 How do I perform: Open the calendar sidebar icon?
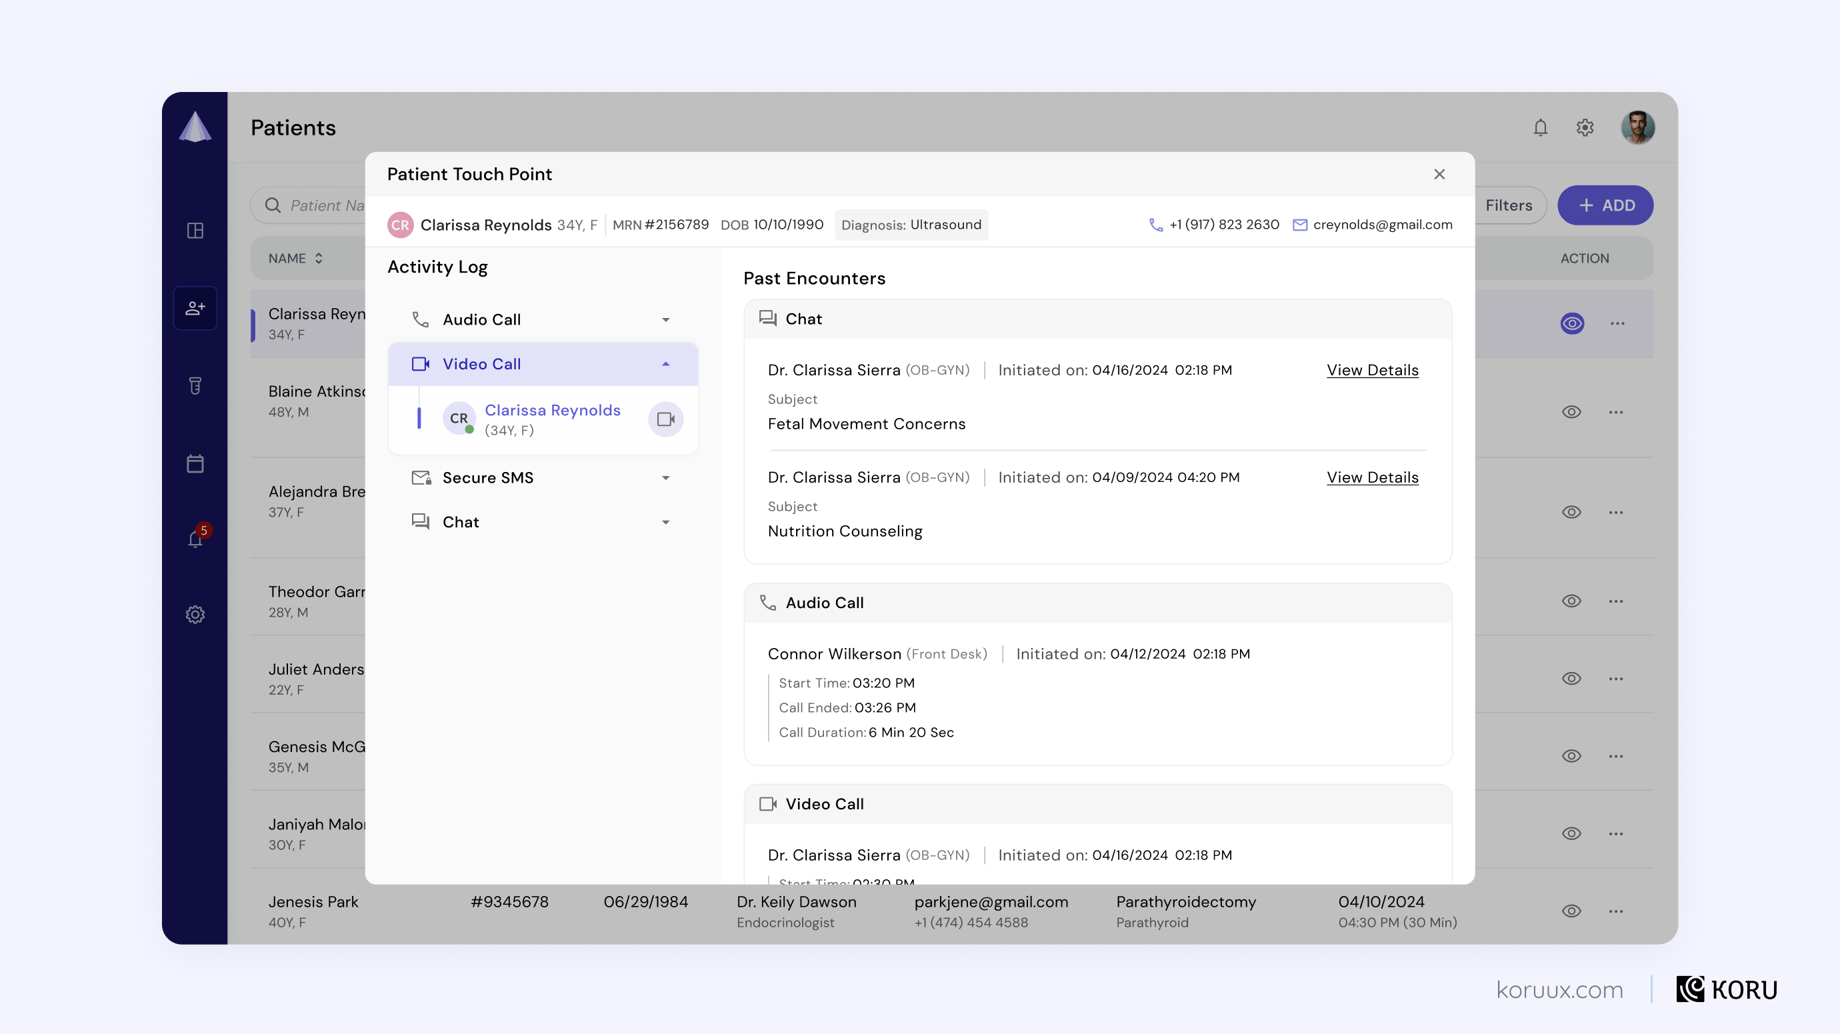coord(195,463)
